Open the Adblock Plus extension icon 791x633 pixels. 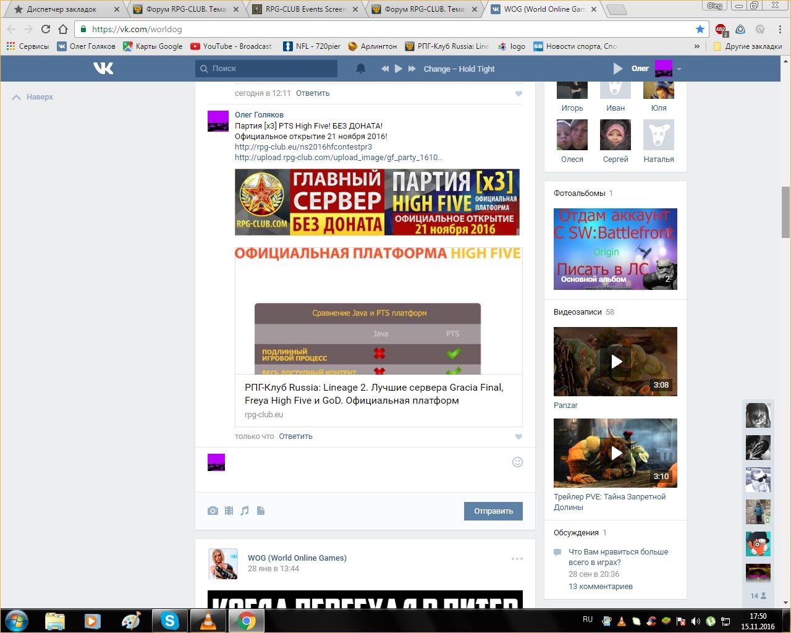(x=721, y=30)
